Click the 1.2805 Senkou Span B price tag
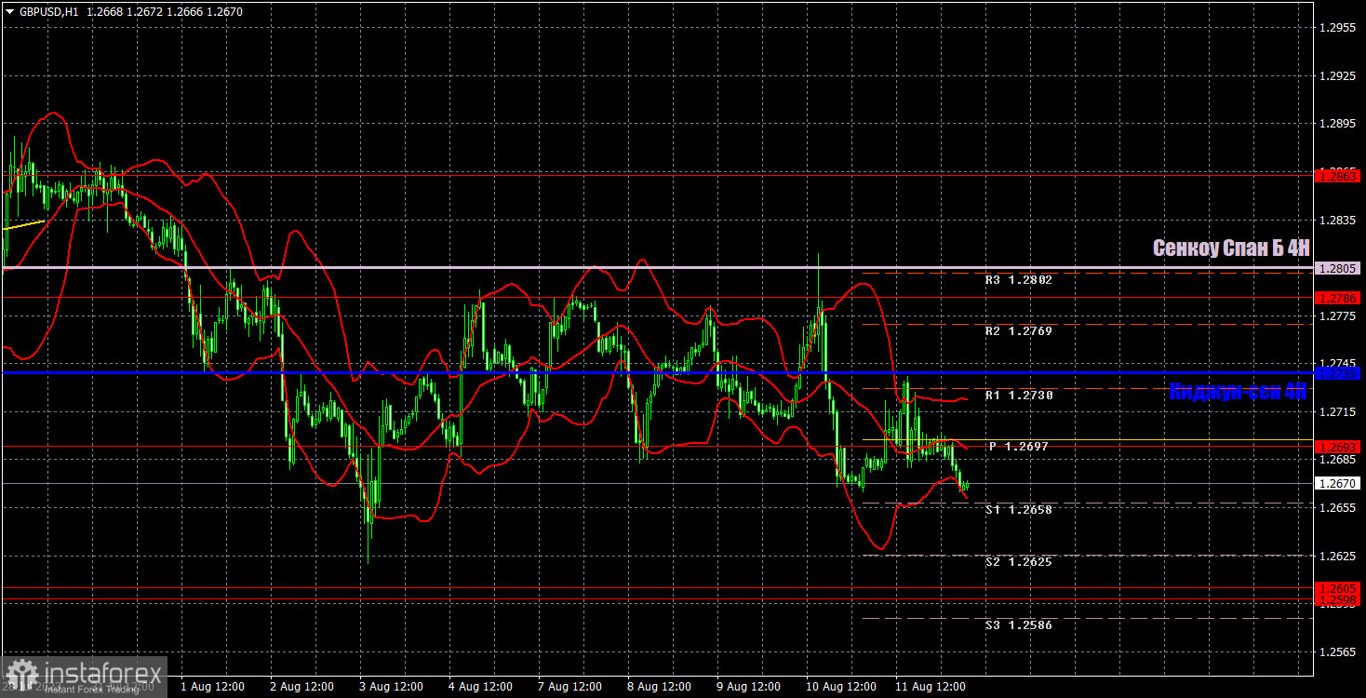1366x698 pixels. [1339, 268]
